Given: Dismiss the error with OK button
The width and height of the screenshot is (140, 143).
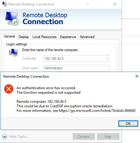Looking at the screenshot, I should [128, 123].
